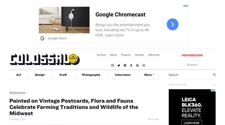The image size is (225, 125).
Task: Click into the Search field
Action: point(190,75)
